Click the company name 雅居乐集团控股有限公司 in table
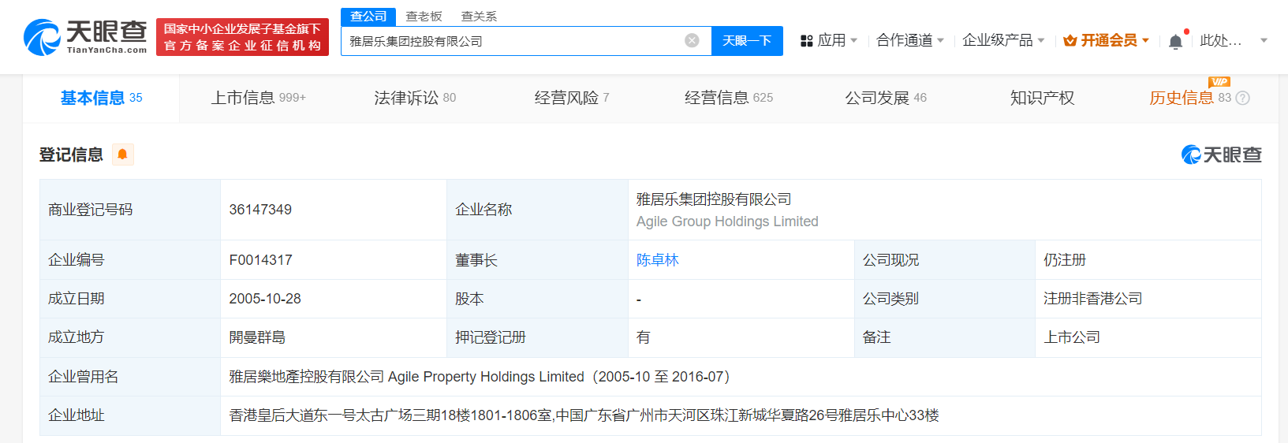 tap(714, 199)
